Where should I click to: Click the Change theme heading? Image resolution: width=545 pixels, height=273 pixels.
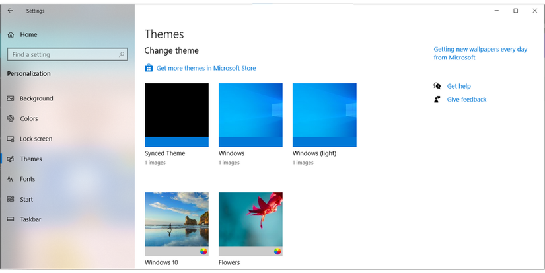point(171,51)
